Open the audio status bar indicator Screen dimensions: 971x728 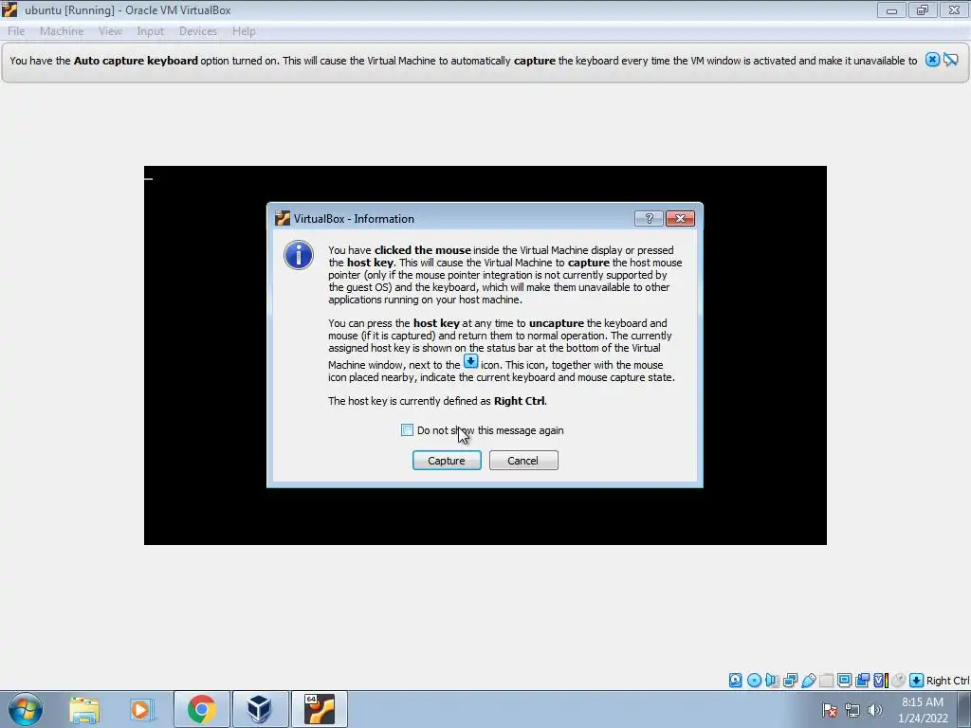[772, 681]
